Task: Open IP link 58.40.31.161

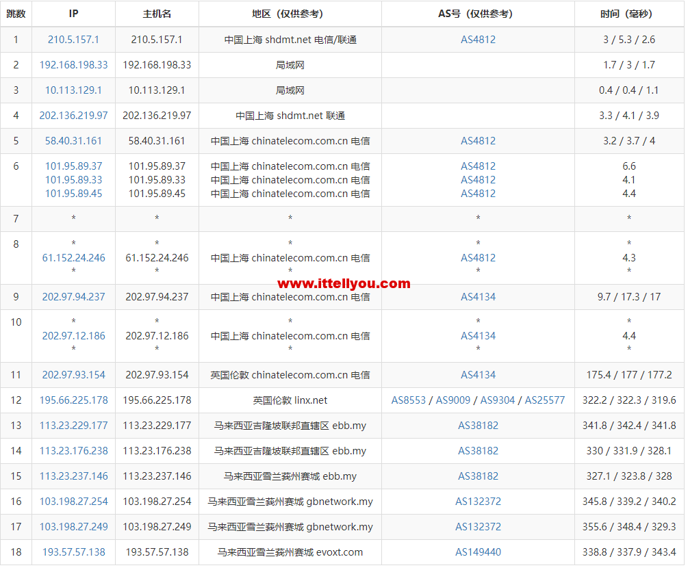Action: (x=73, y=141)
